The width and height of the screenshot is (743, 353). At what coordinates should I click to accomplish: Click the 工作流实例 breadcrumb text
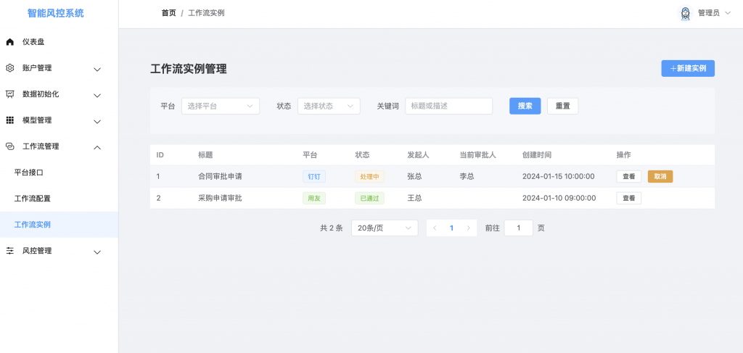206,13
